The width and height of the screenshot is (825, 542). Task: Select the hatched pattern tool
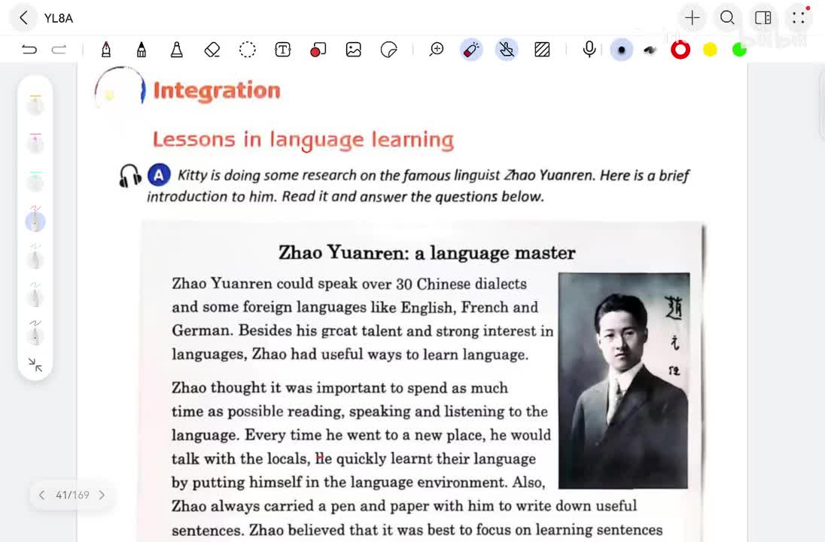tap(542, 50)
